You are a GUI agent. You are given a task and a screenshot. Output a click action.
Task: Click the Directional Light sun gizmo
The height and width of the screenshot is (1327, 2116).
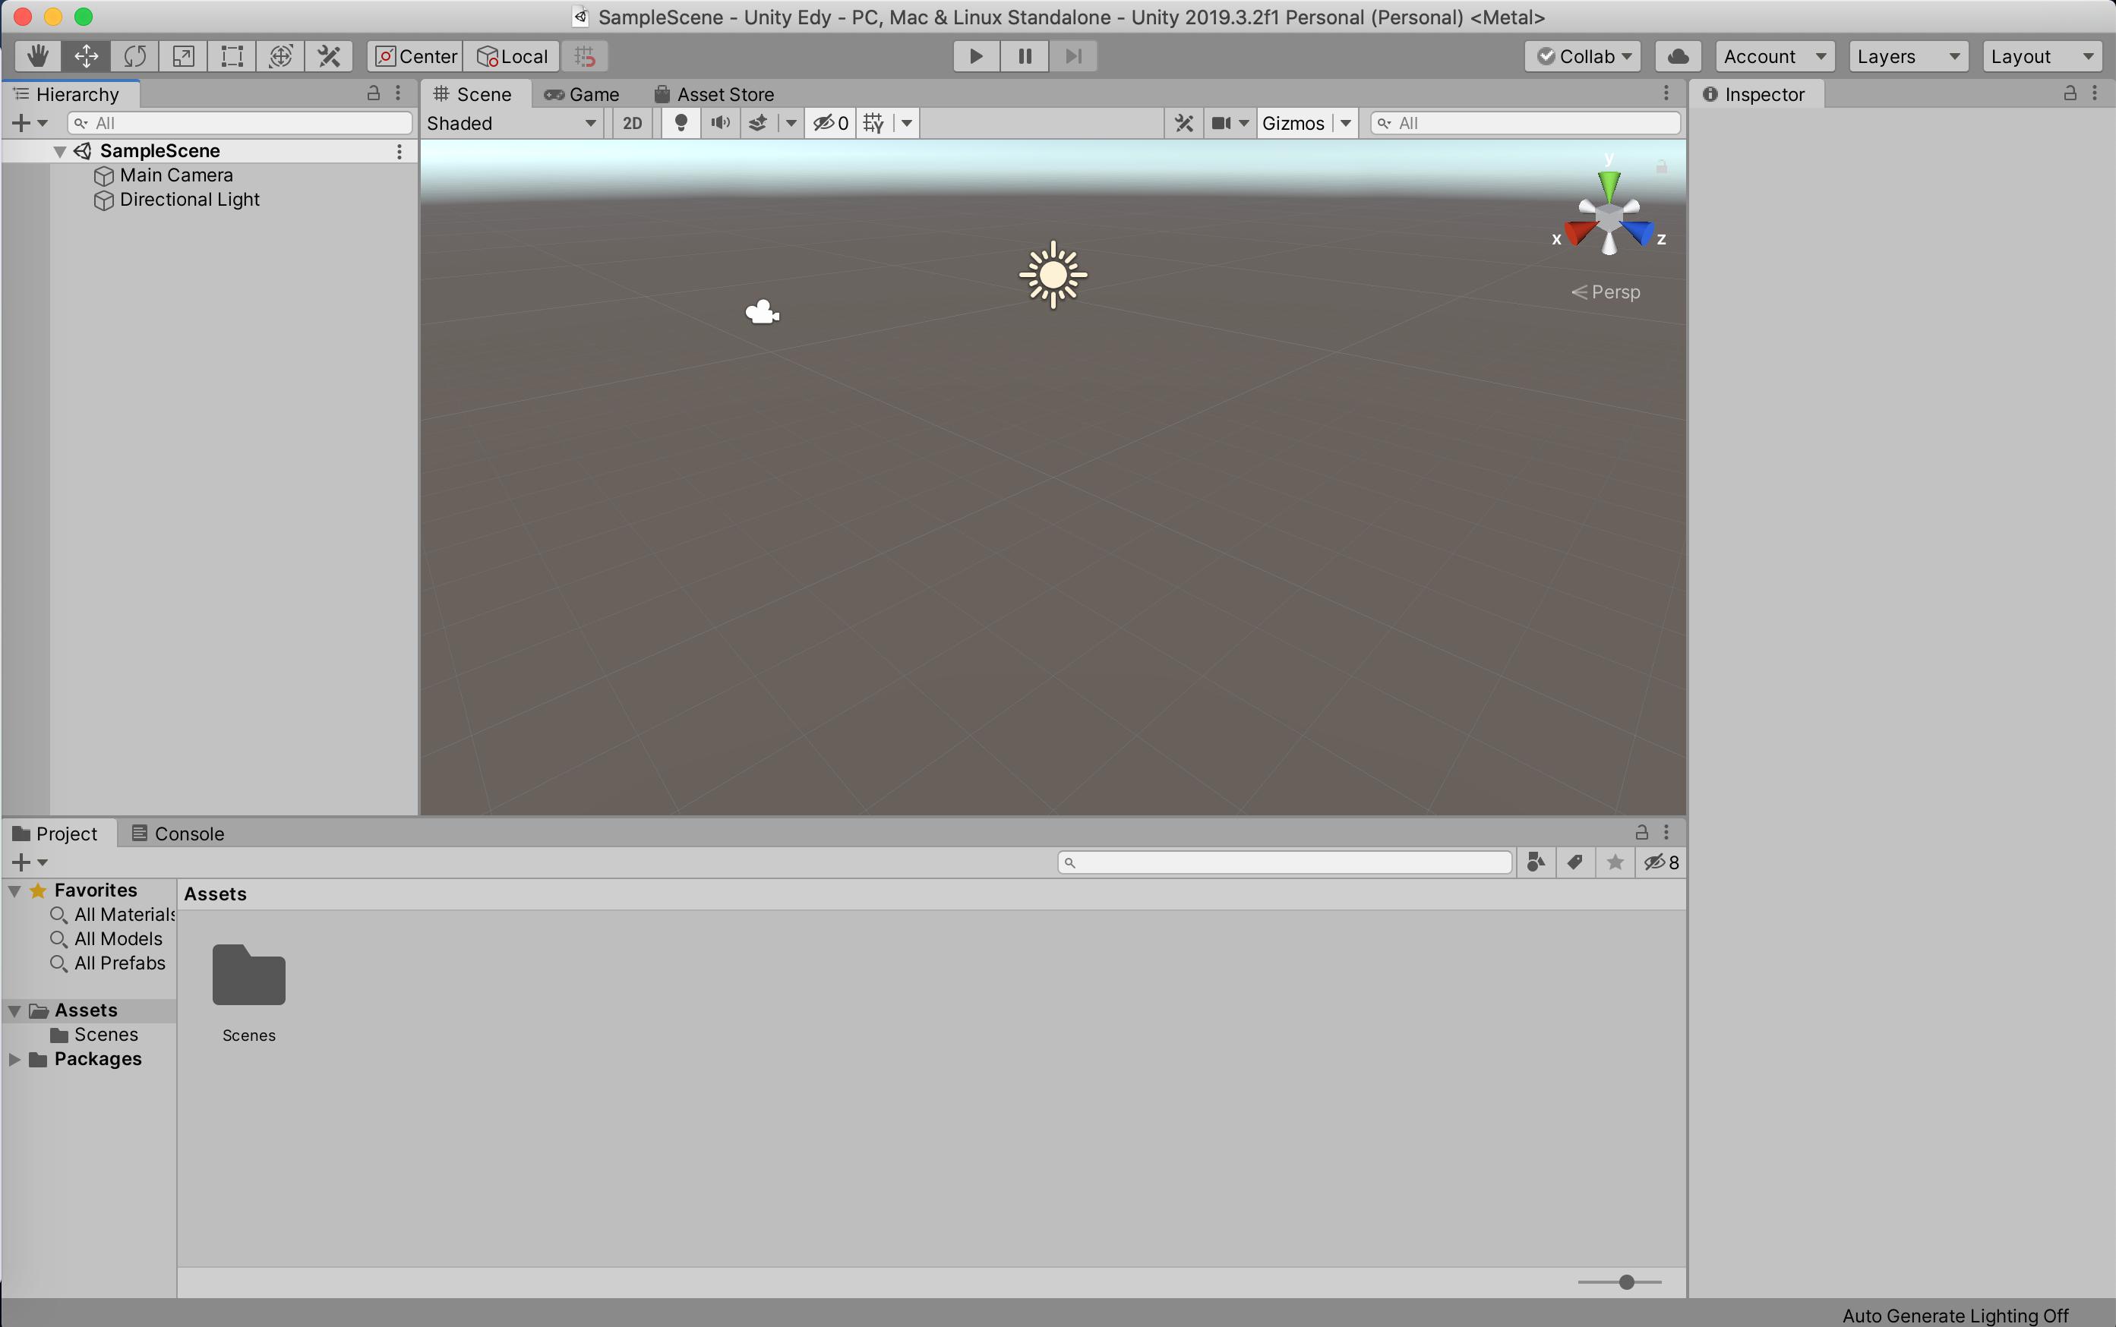(1052, 276)
